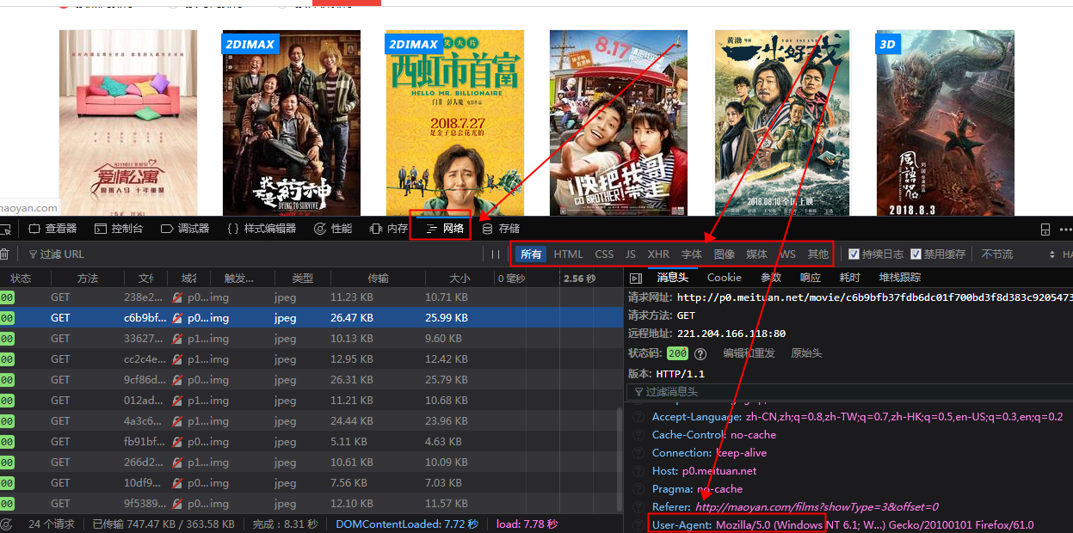Filter requests by 其他 other type
This screenshot has width=1073, height=533.
click(x=817, y=254)
